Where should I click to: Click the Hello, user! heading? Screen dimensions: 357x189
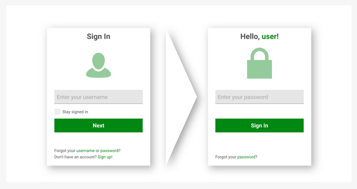259,36
